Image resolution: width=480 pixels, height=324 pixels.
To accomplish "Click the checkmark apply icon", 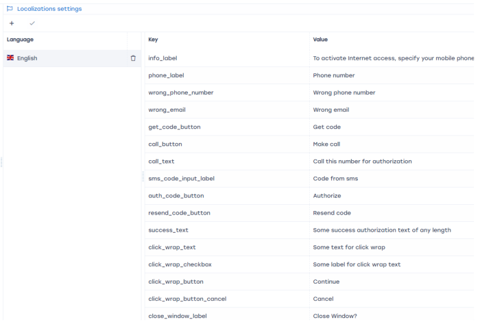I will point(32,23).
